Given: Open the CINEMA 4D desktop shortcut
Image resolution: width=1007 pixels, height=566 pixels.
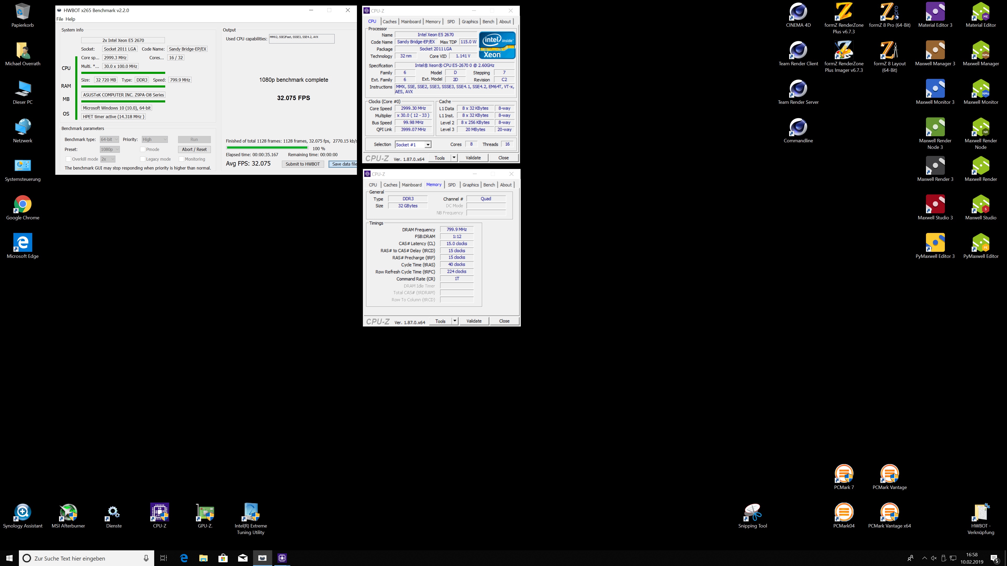Looking at the screenshot, I should (x=798, y=15).
